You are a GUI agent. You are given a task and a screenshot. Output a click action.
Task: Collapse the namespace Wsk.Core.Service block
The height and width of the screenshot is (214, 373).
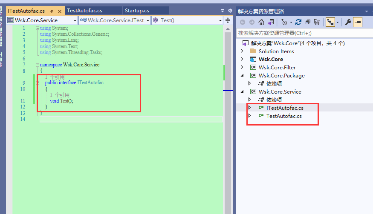tap(38, 65)
